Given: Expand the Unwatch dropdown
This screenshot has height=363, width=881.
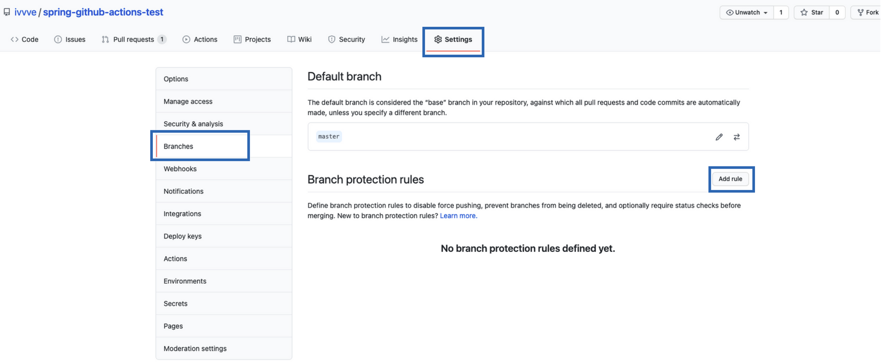Looking at the screenshot, I should (747, 12).
